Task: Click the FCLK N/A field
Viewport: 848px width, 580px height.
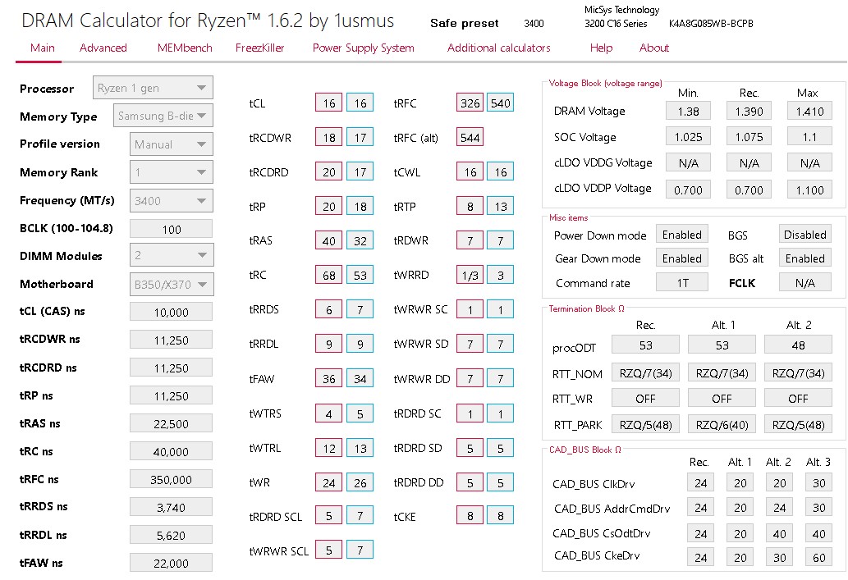Action: coord(805,283)
